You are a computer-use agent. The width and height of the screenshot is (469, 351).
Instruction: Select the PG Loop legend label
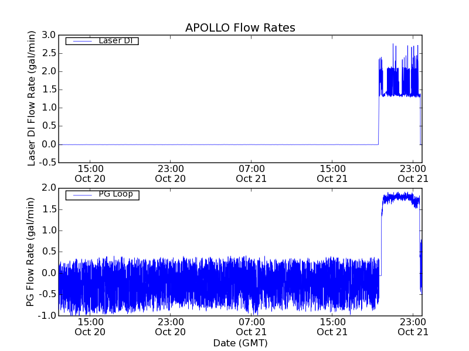(115, 194)
